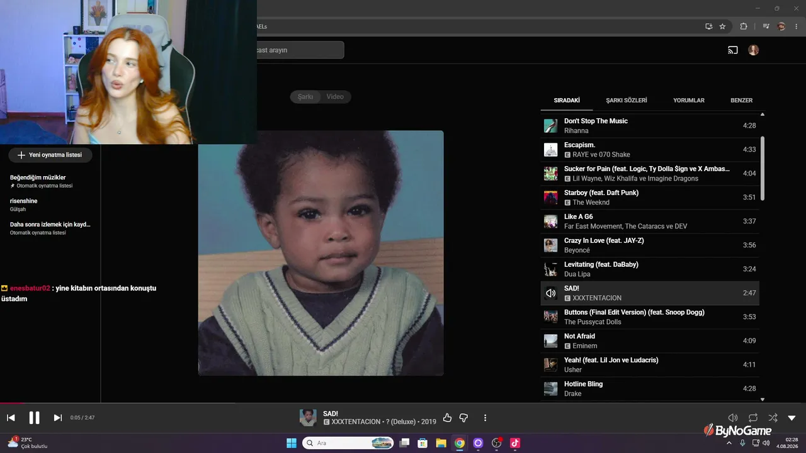Play Yeah! by Usher from the queue

coord(650,365)
